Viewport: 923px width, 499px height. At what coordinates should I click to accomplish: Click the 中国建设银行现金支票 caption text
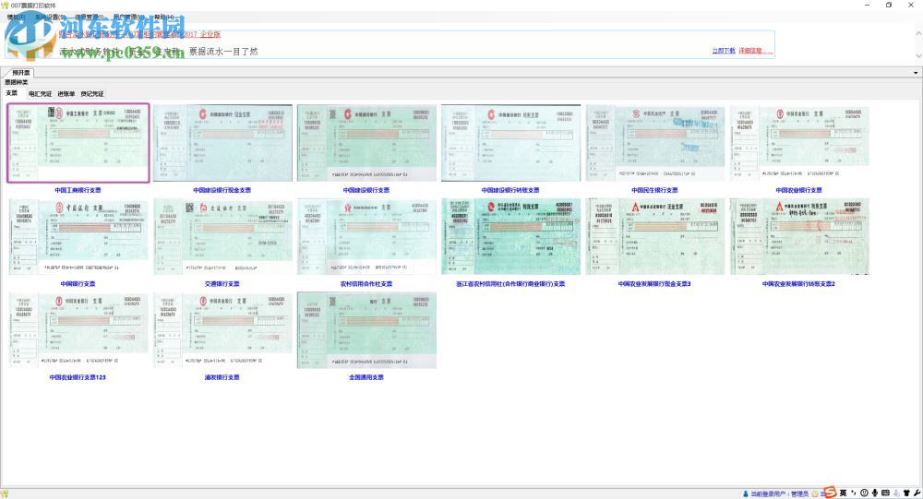coord(222,190)
